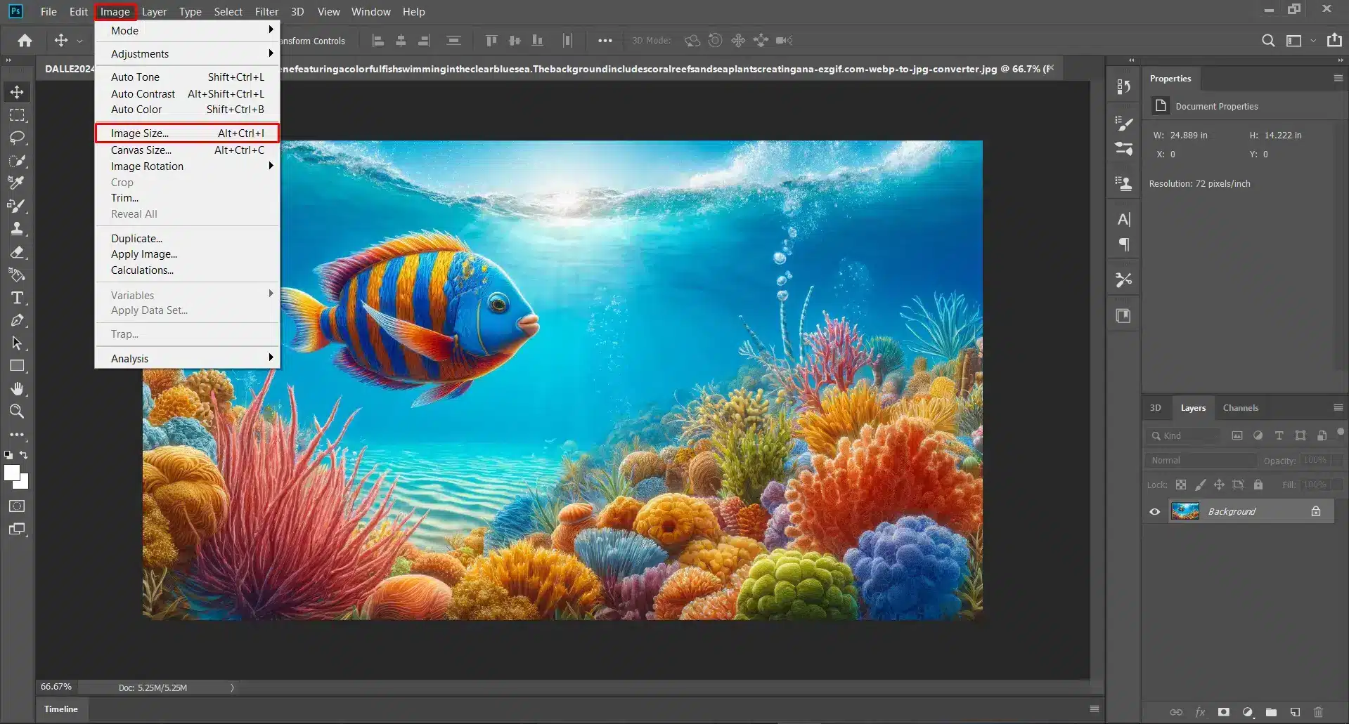Viewport: 1349px width, 724px height.
Task: Select the Path Selection tool
Action: click(17, 343)
